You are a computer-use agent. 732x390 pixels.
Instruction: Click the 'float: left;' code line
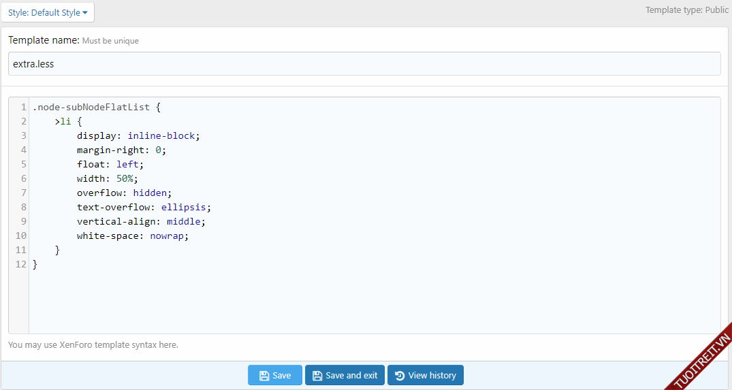click(x=110, y=164)
